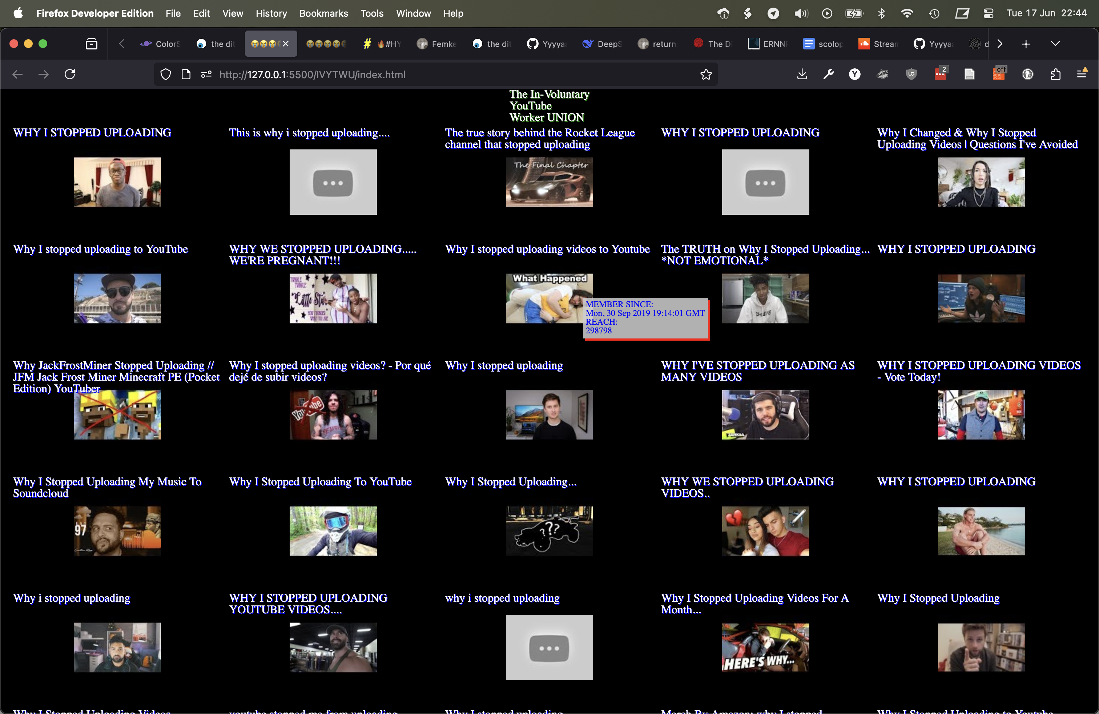Open the Extensions puzzle-piece panel
This screenshot has height=714, width=1099.
coord(1056,74)
